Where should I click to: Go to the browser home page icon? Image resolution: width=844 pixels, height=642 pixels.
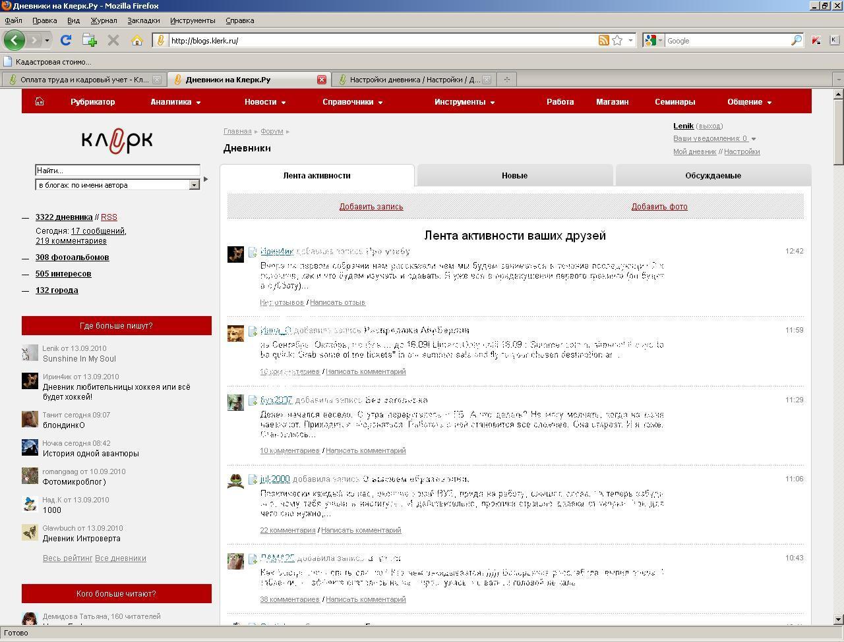tap(137, 40)
